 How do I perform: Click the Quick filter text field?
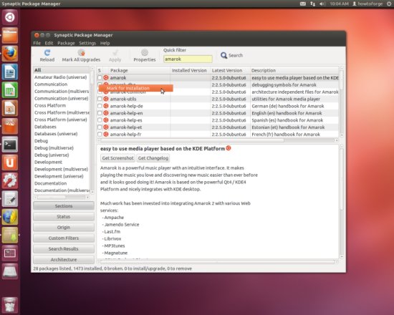click(188, 59)
